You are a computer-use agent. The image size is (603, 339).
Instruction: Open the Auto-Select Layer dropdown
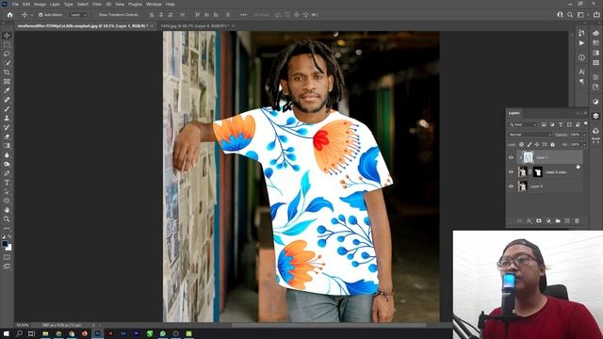(x=78, y=15)
